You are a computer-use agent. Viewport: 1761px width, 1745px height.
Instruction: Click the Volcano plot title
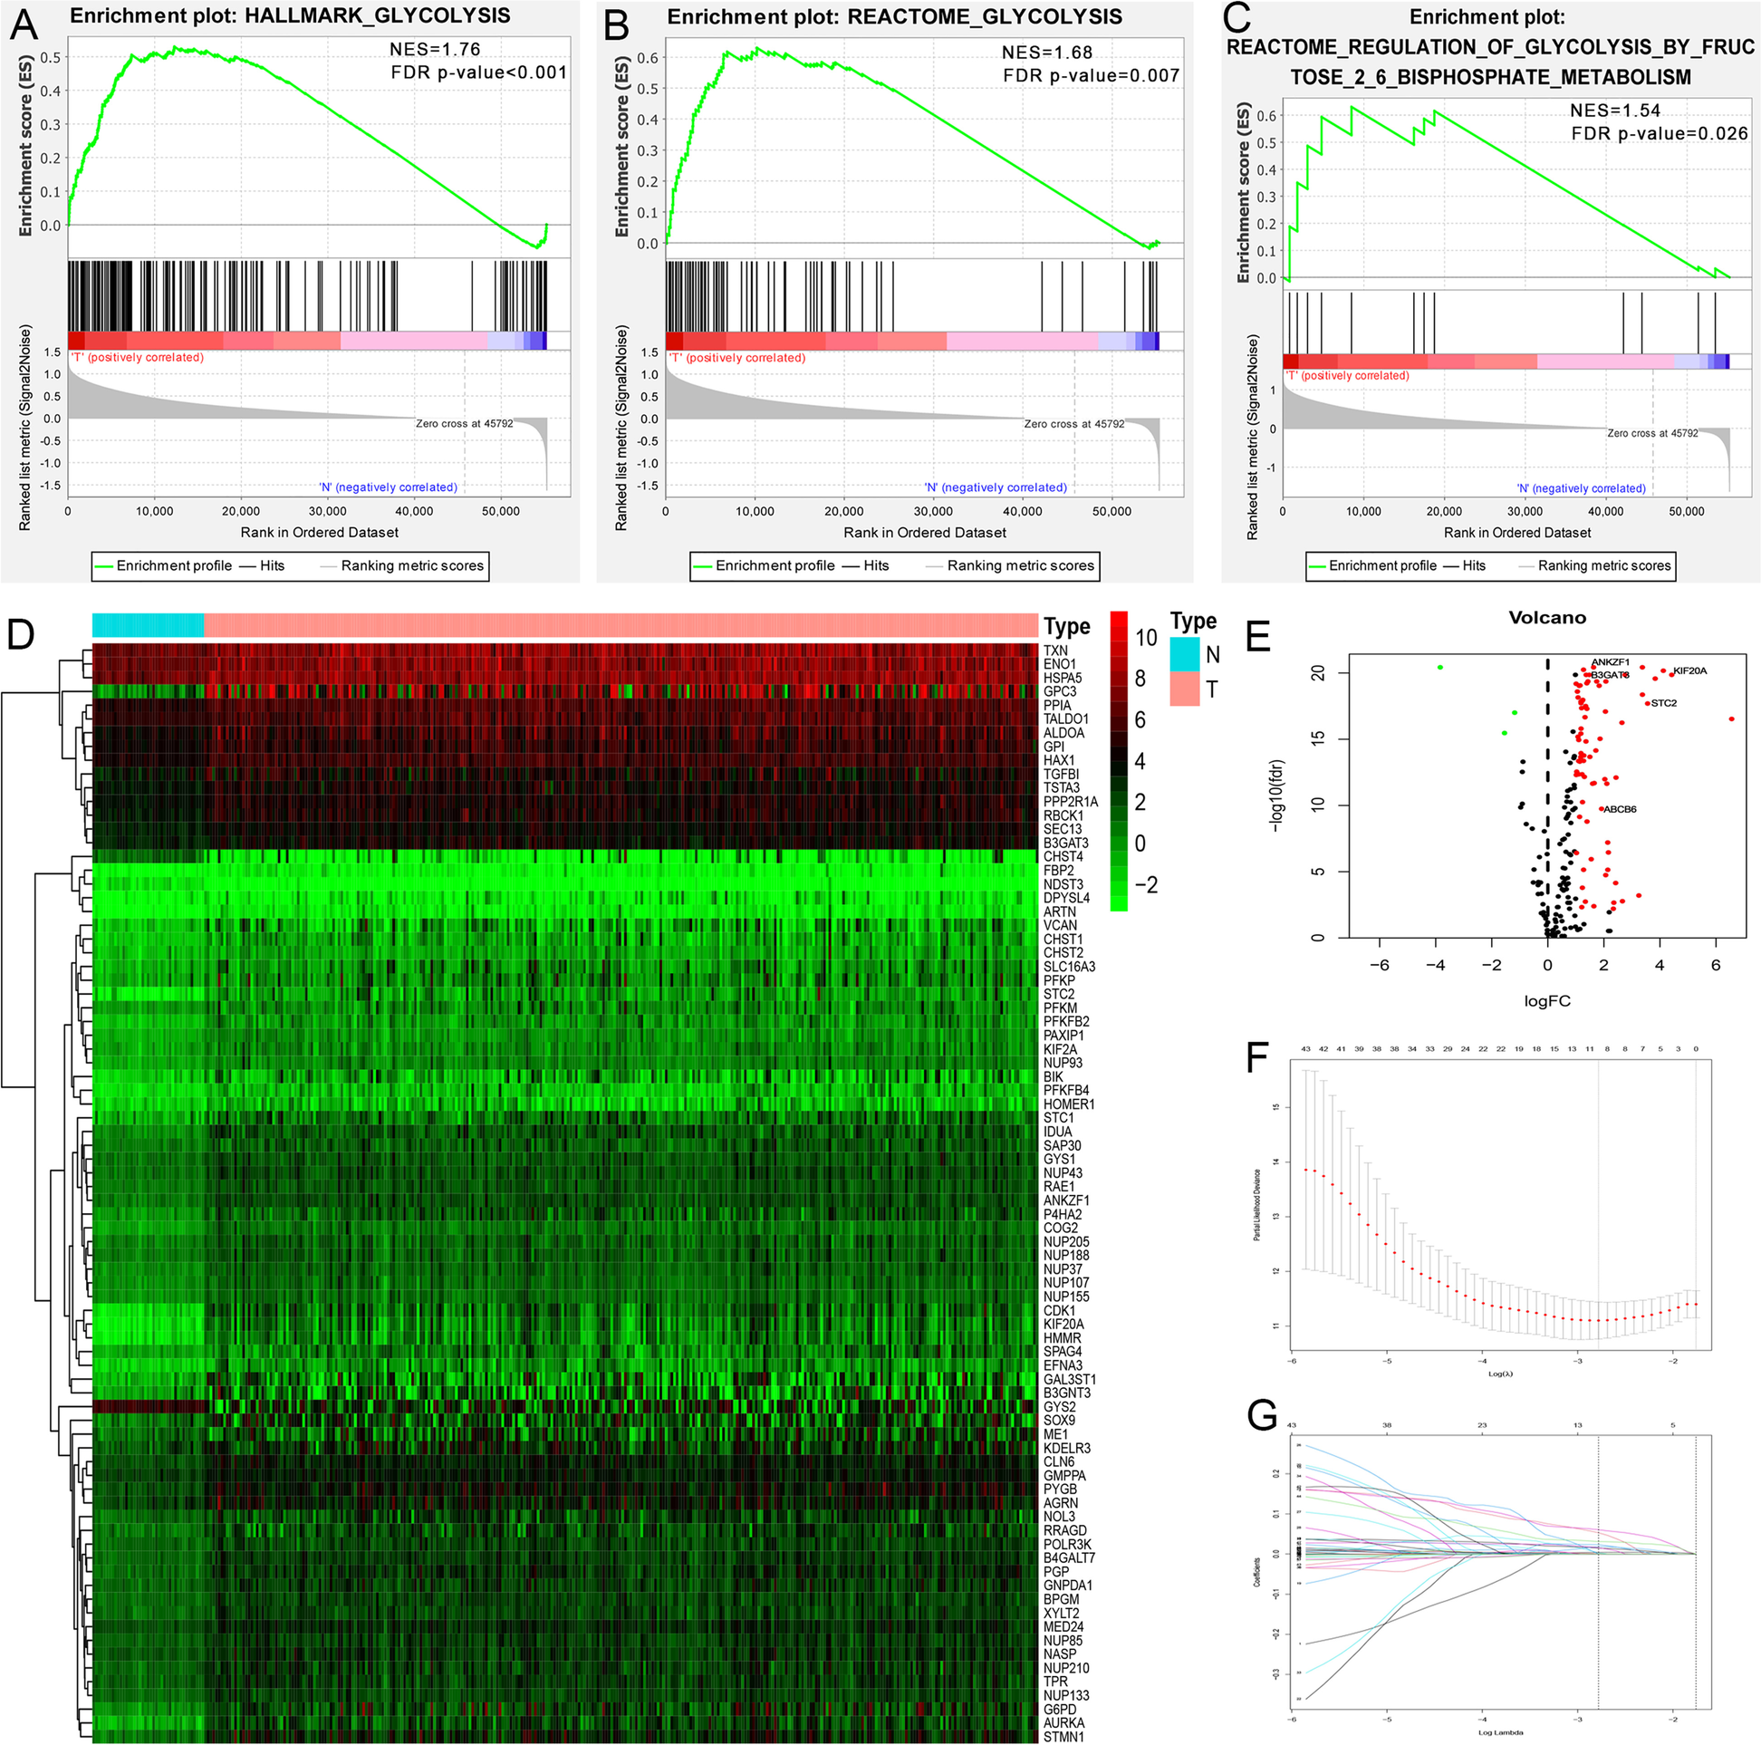(1547, 618)
